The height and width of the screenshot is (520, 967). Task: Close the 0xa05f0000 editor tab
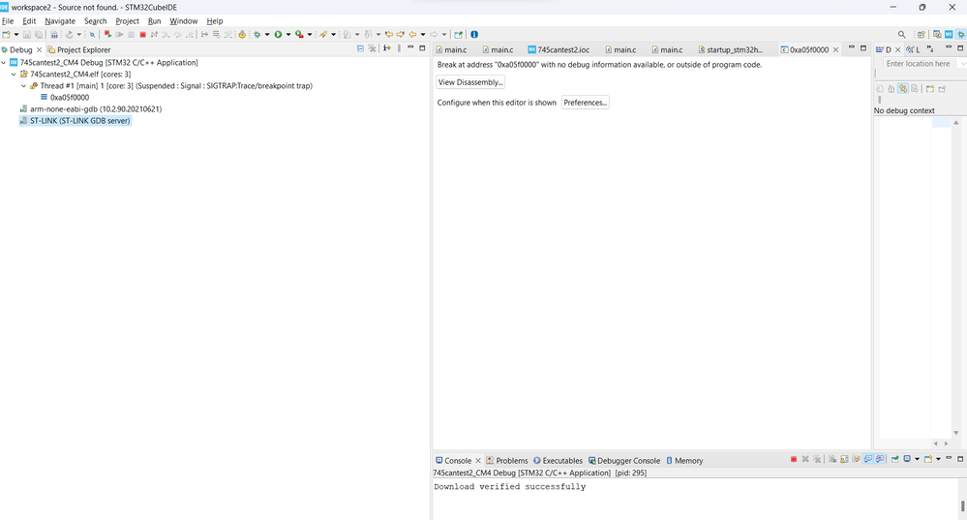click(835, 49)
